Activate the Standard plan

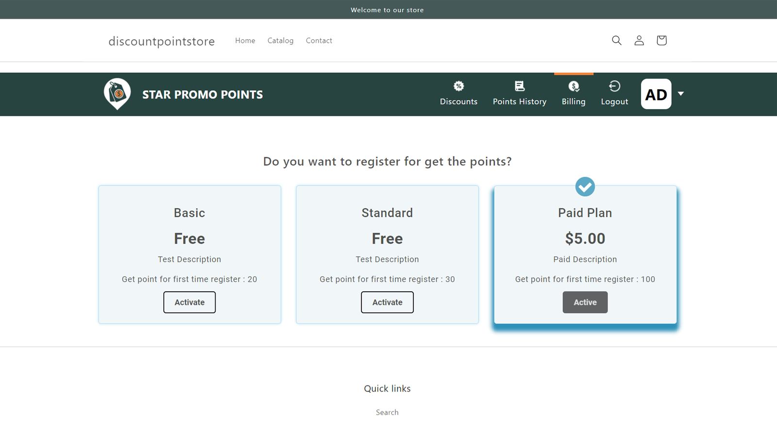(x=387, y=302)
